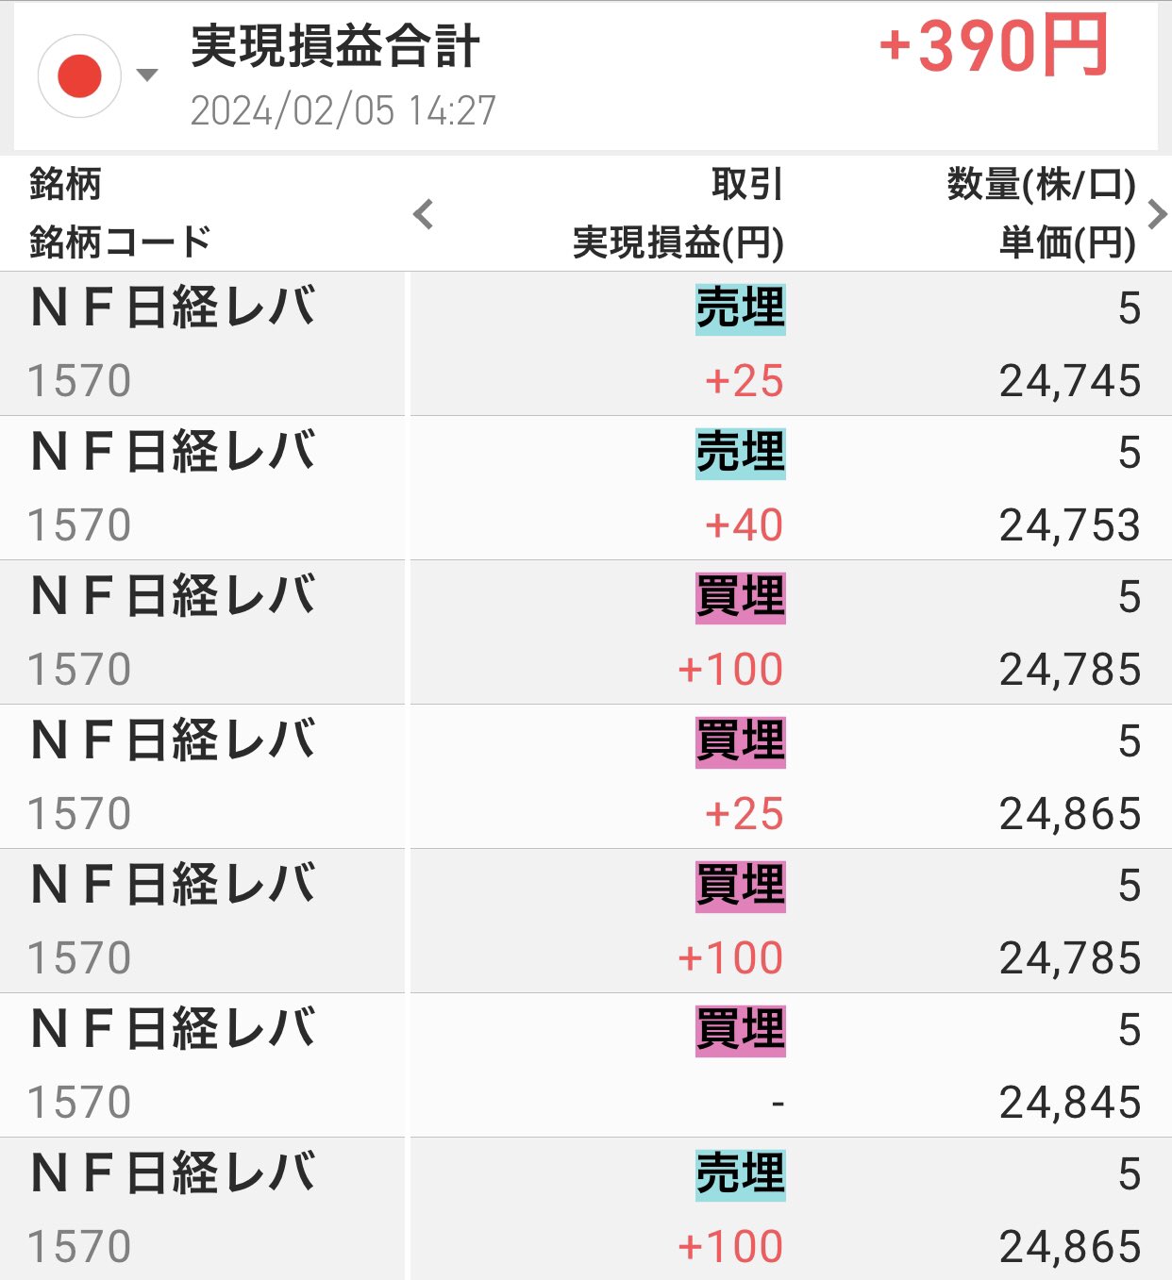Tap the 実現損益合計 title
The width and height of the screenshot is (1172, 1280).
[x=335, y=46]
